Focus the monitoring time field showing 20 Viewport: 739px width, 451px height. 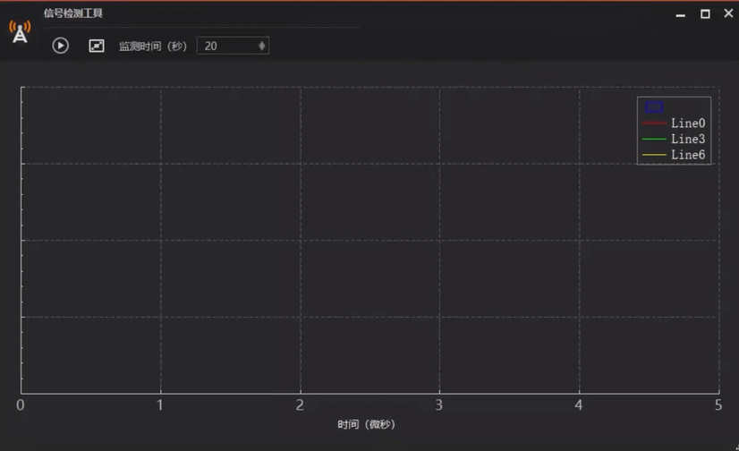click(x=225, y=46)
